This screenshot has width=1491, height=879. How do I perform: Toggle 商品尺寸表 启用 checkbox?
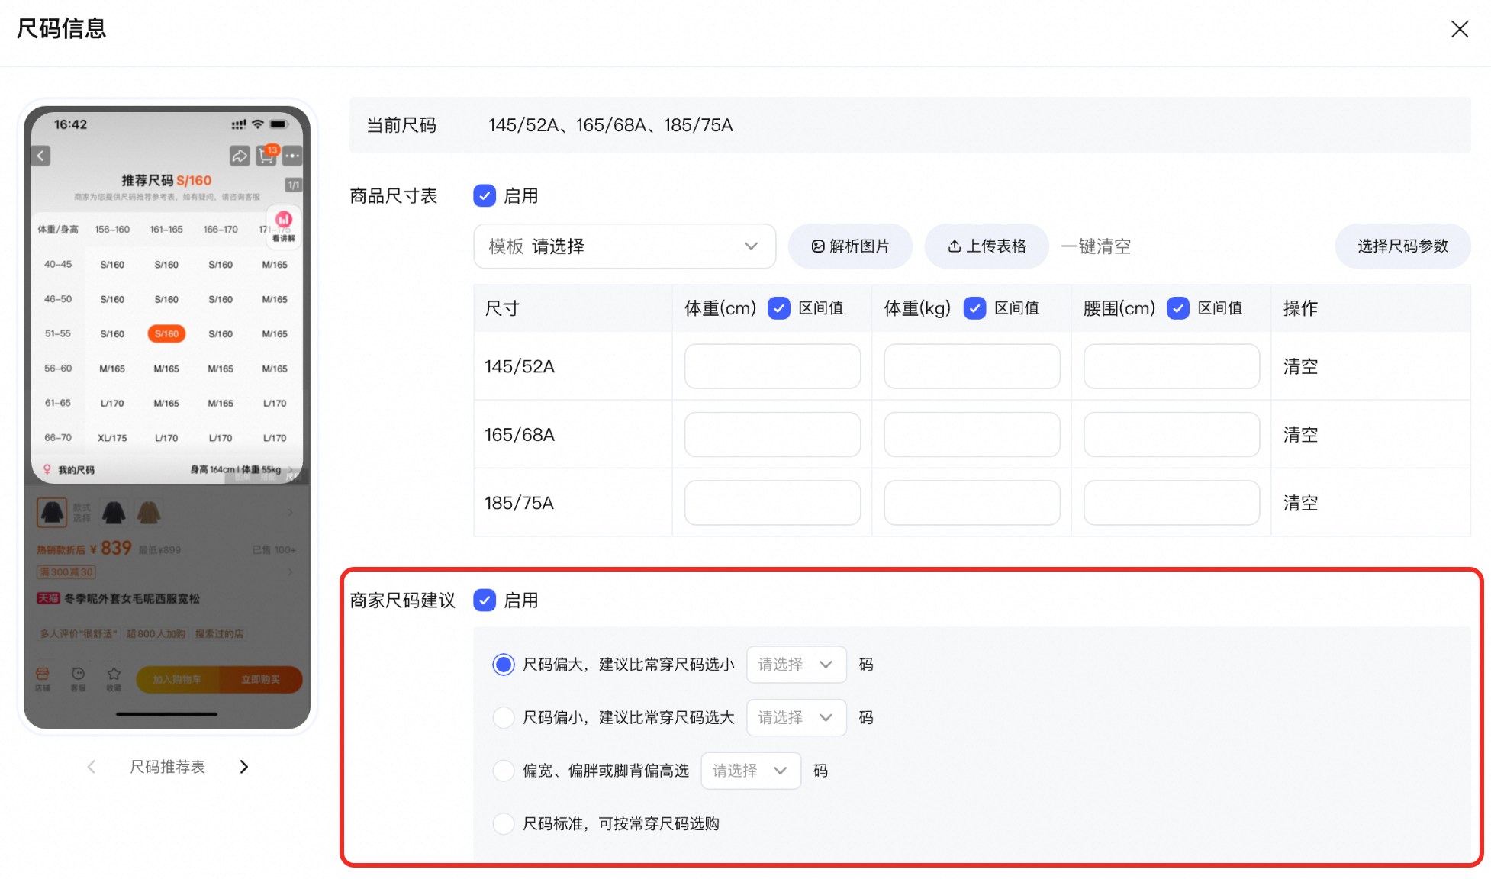click(x=485, y=196)
